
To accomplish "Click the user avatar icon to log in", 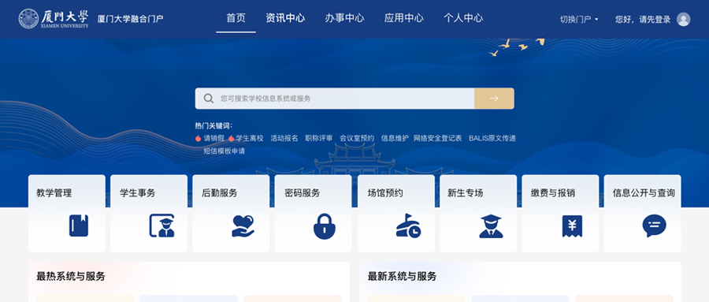I will [x=683, y=20].
